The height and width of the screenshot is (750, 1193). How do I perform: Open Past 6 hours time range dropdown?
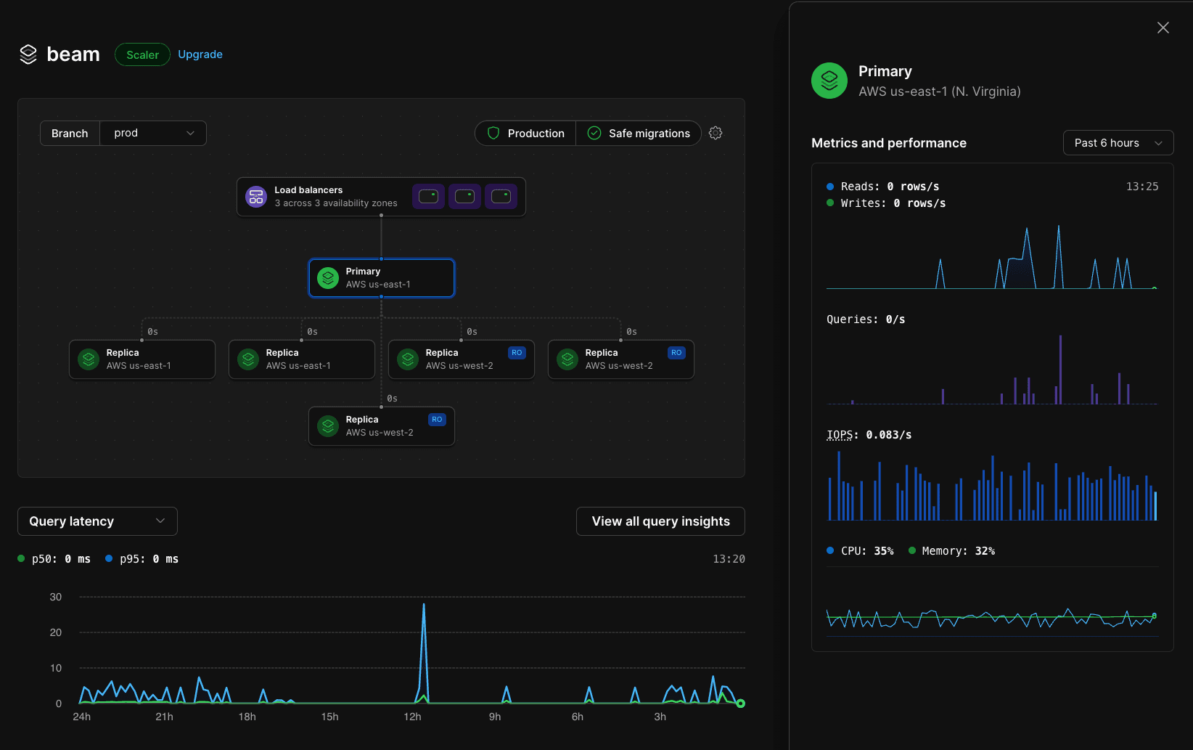coord(1118,143)
